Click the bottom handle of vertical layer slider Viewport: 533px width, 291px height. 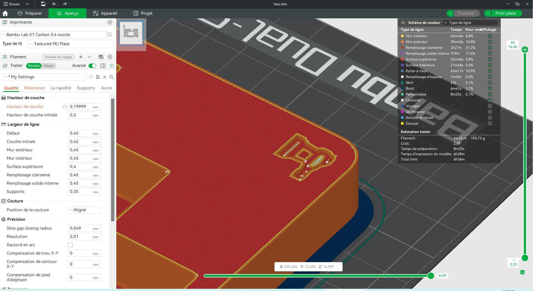point(525,258)
